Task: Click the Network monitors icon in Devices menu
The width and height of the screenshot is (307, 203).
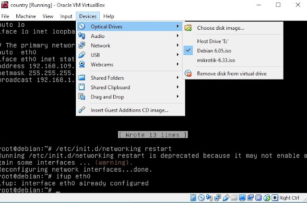Action: pyautogui.click(x=82, y=45)
